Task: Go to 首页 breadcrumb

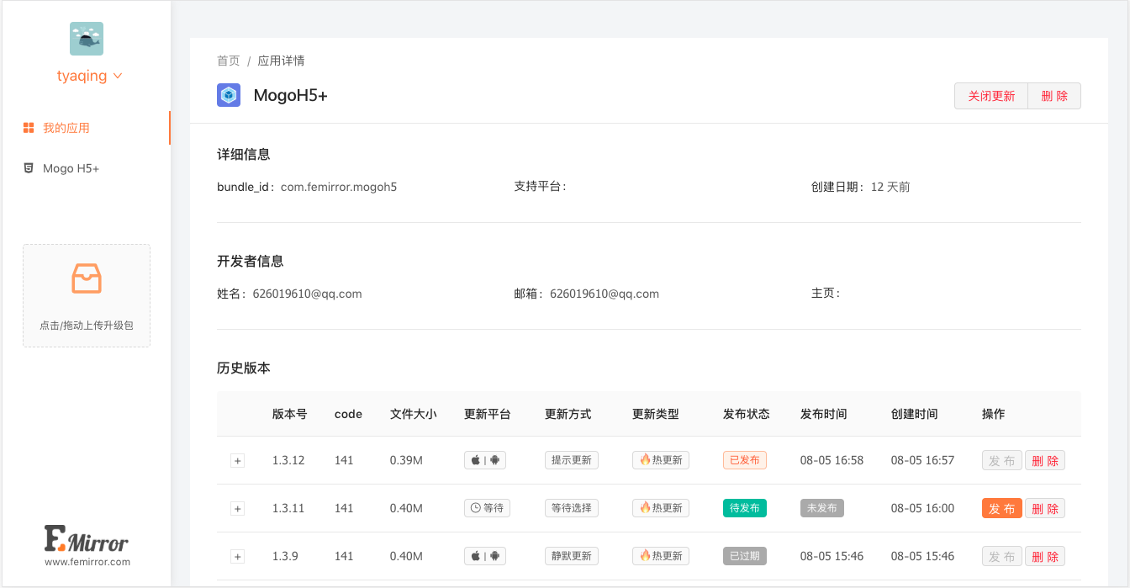Action: coord(228,61)
